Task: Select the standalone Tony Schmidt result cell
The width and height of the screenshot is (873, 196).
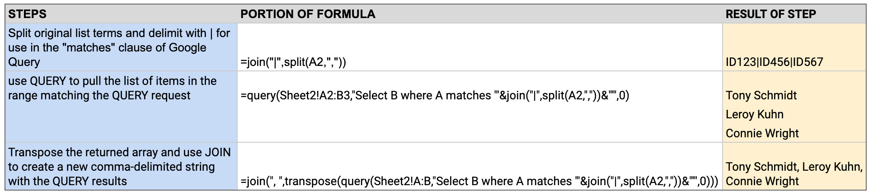Action: (761, 96)
